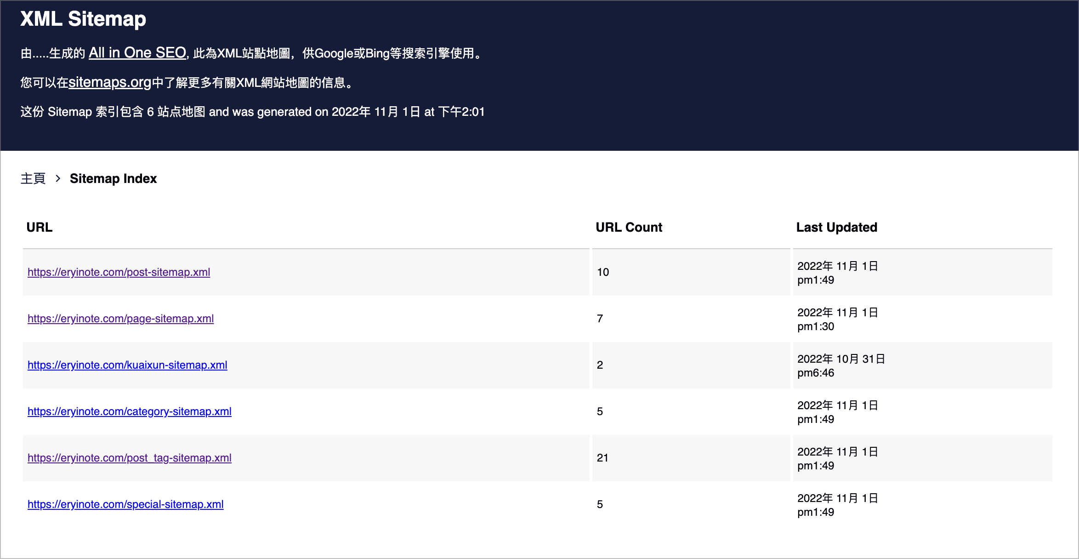Open the kuaixun-sitemap.xml link
Viewport: 1079px width, 559px height.
click(x=127, y=365)
